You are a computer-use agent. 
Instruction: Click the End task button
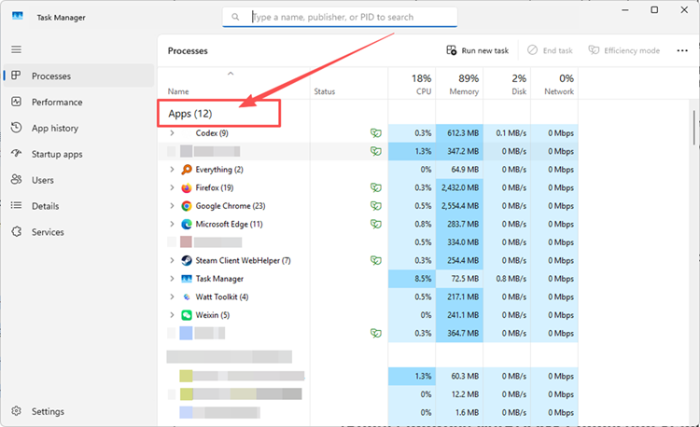(x=550, y=50)
